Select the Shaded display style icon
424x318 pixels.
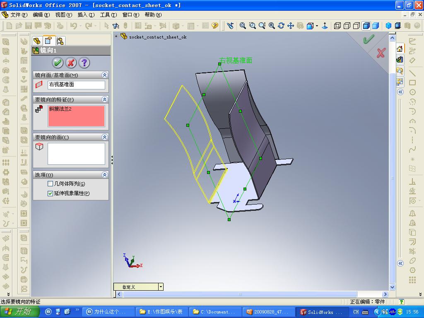coord(376,26)
